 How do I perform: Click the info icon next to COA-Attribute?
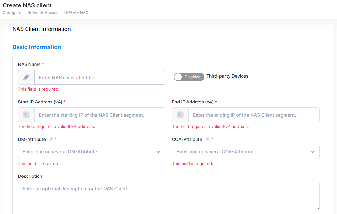208,139
